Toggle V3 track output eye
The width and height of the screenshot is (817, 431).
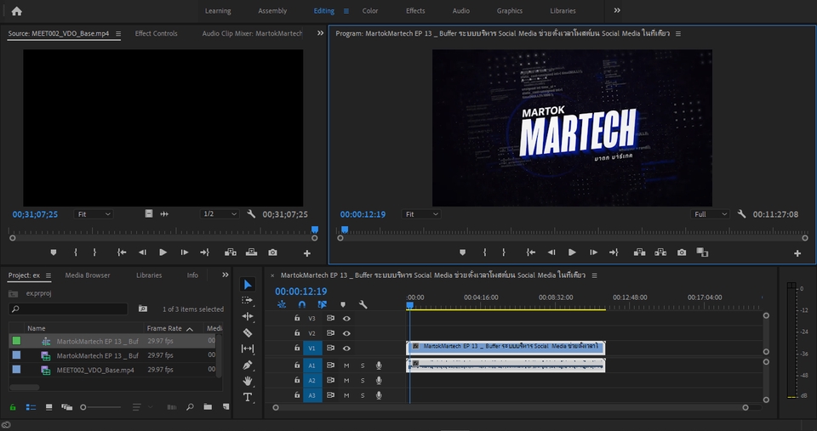click(x=346, y=319)
